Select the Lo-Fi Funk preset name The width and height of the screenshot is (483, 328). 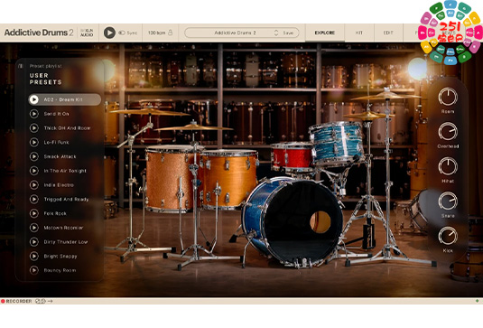pos(56,142)
